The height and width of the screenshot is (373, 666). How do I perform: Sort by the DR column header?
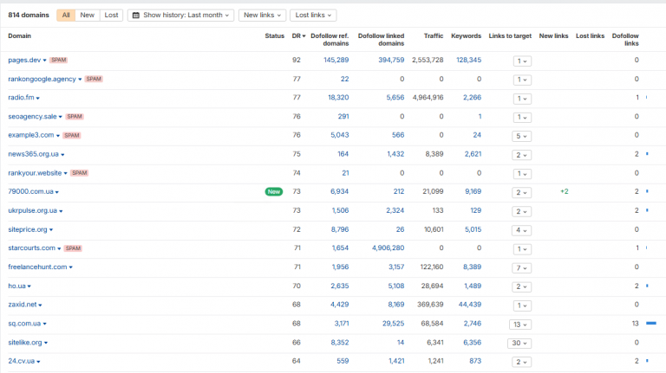(298, 36)
